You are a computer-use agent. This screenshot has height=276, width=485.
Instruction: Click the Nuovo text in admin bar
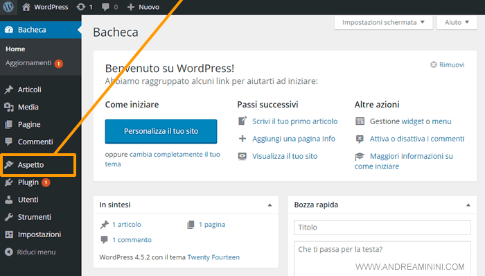pyautogui.click(x=149, y=7)
